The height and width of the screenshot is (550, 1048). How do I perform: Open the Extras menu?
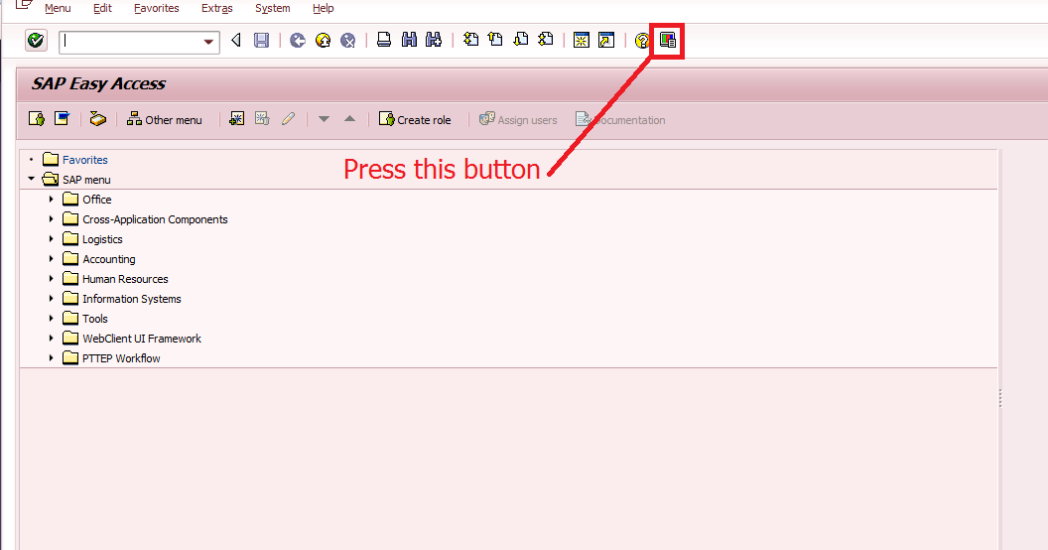click(217, 8)
